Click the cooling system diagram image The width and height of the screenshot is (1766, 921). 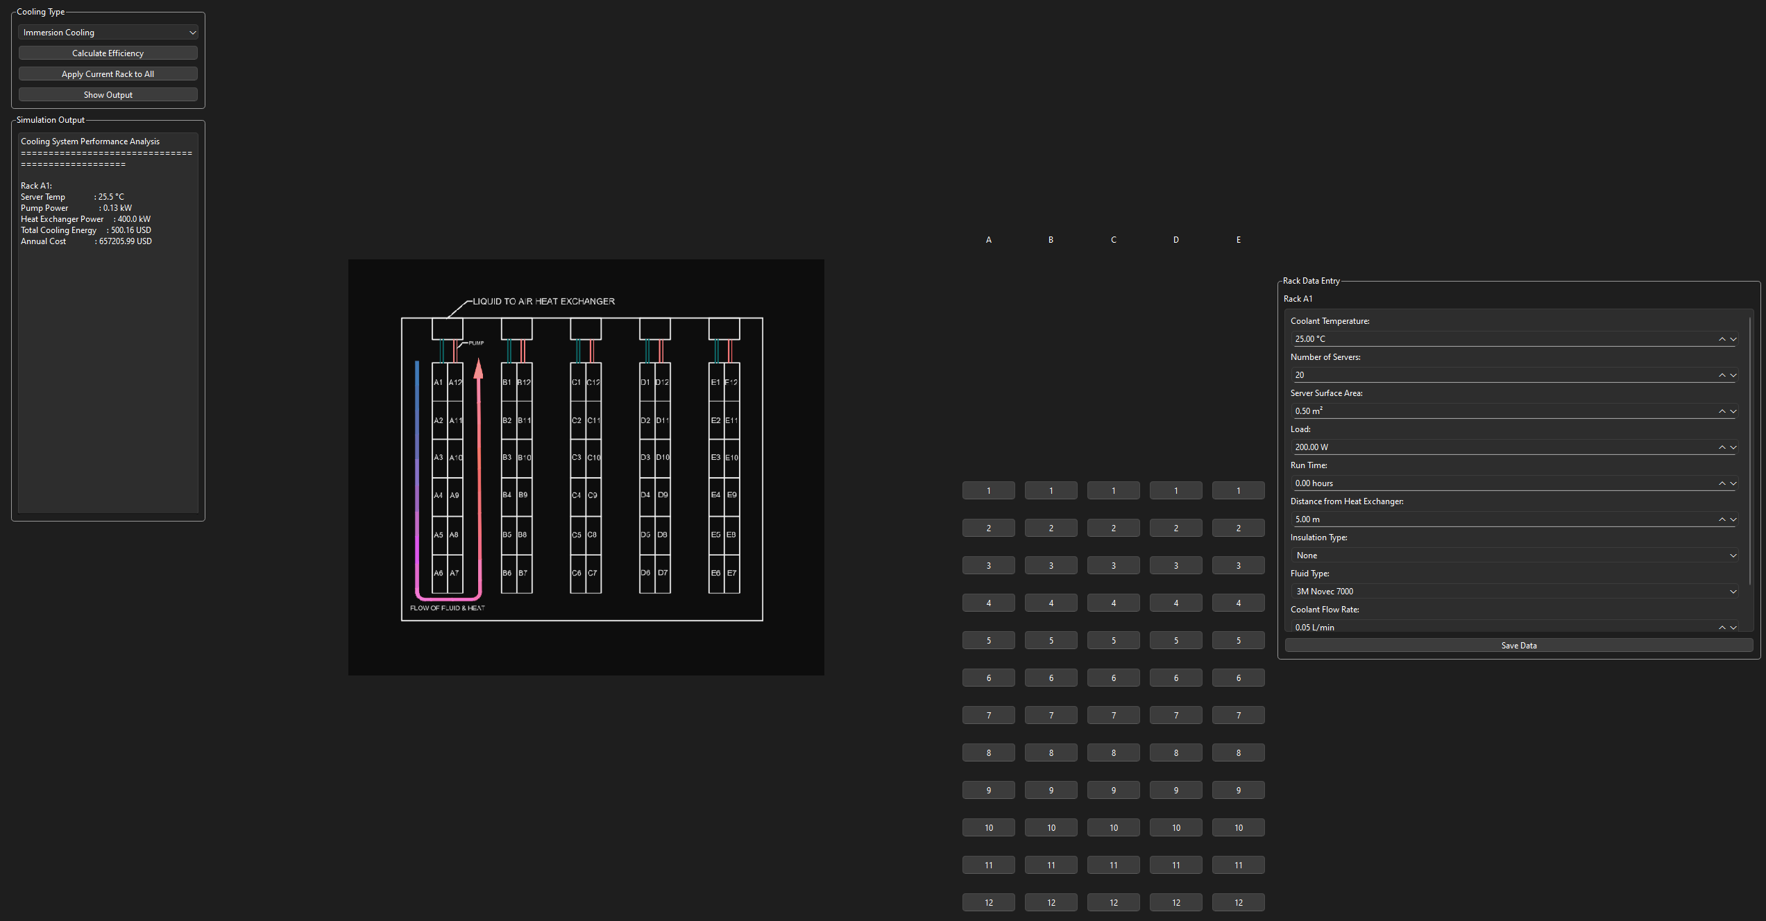[x=586, y=467]
